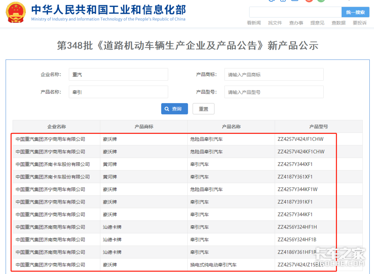Focus the top site search box

tap(295, 12)
